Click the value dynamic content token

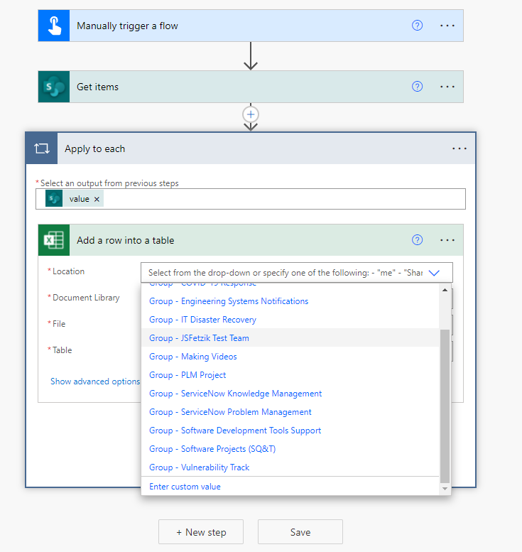click(75, 198)
